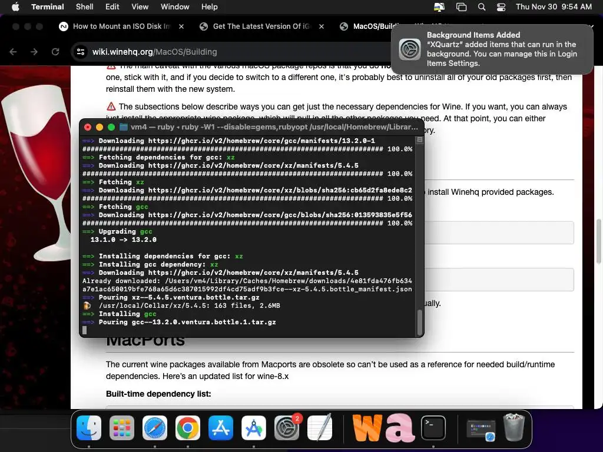Screen dimensions: 603x452
Task: Open the View menu
Action: click(x=140, y=6)
